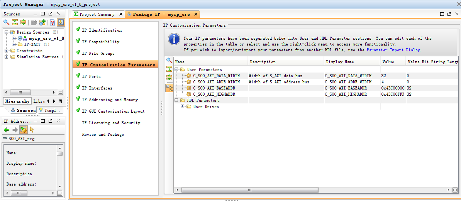Expand the myip_crc_v1_0 source node
The width and height of the screenshot is (461, 201).
tap(14, 38)
